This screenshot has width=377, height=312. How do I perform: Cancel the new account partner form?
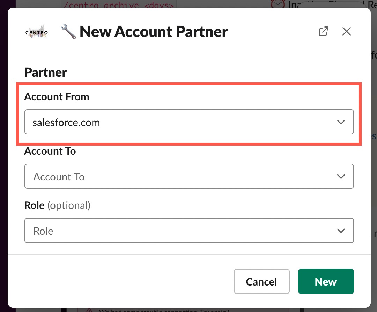261,281
